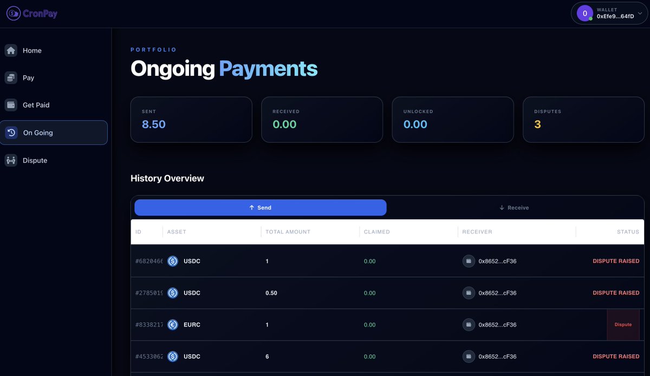Click the Send up-arrow icon
Screen dimensions: 650x376
251,208
